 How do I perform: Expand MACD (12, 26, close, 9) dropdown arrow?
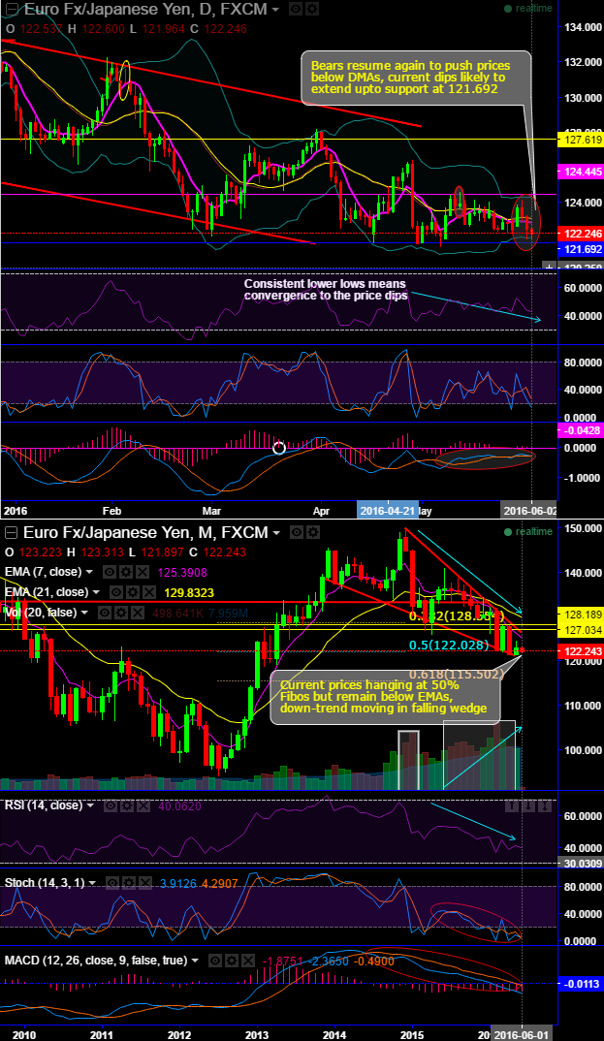point(195,962)
